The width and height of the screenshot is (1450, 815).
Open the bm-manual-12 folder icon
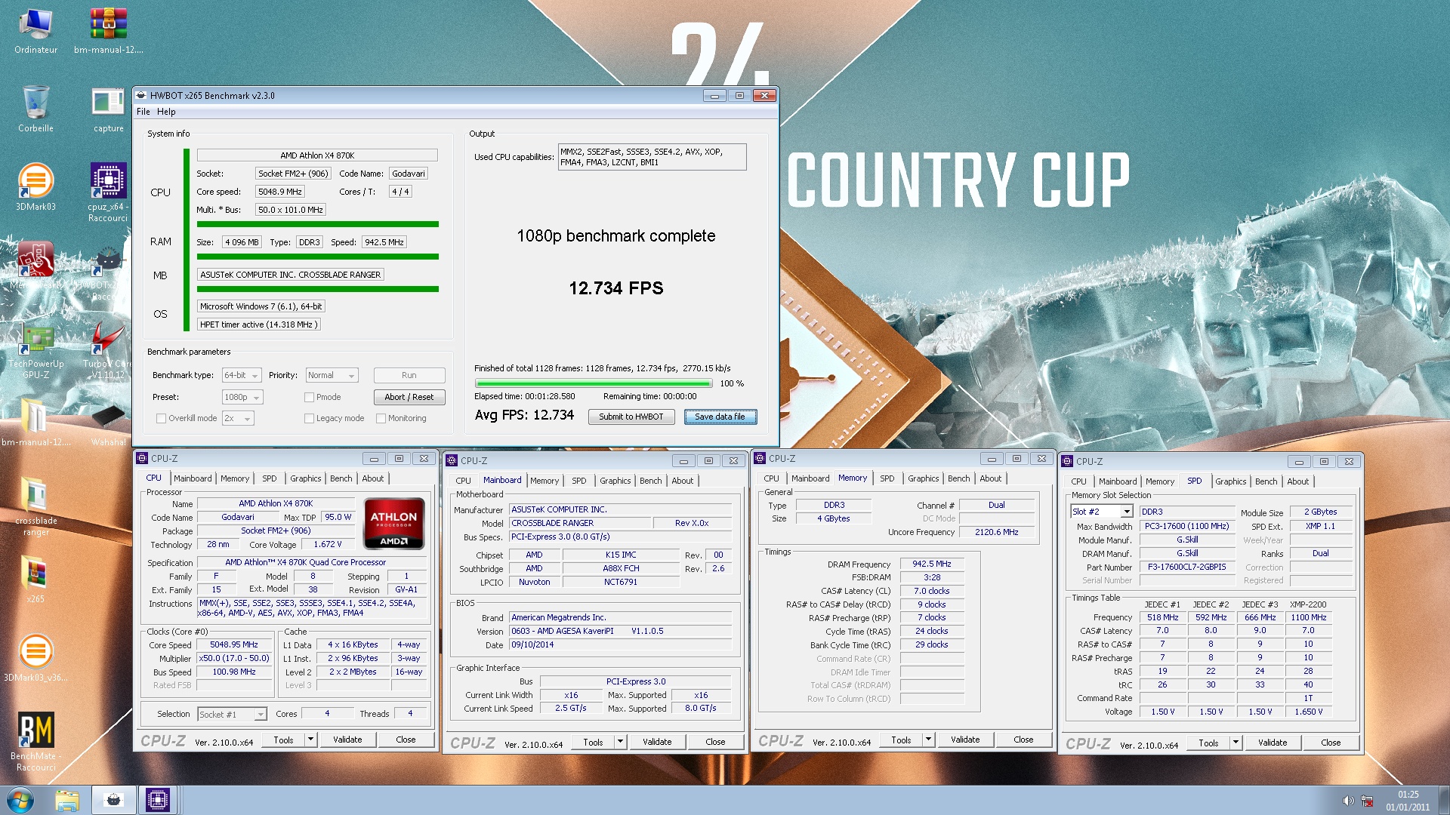[x=35, y=423]
